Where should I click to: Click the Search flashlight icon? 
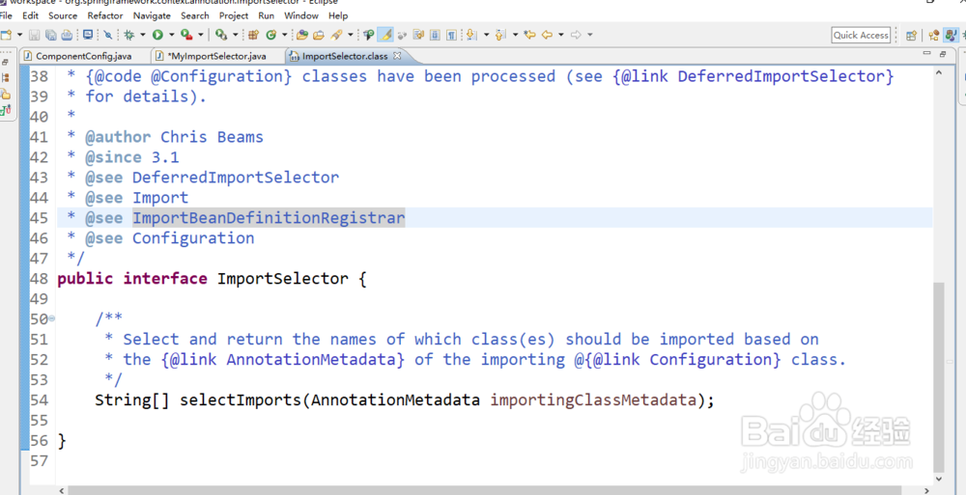pyautogui.click(x=336, y=35)
